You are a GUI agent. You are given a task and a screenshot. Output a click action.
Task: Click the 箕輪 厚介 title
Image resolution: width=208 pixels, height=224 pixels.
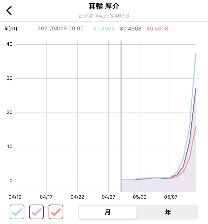[x=104, y=6]
